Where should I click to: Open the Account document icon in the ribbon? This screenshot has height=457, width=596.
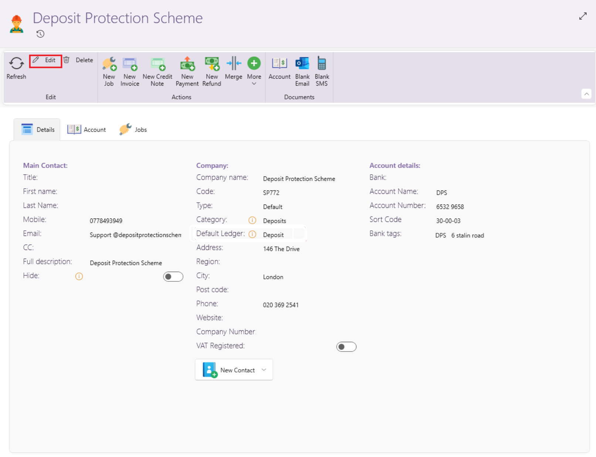(280, 63)
